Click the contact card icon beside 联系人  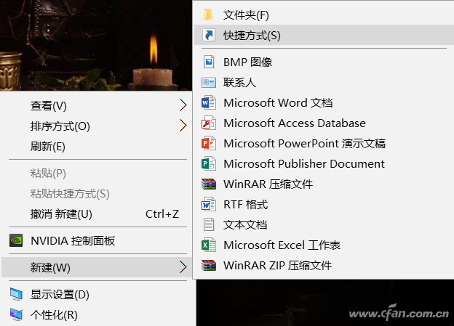click(209, 82)
